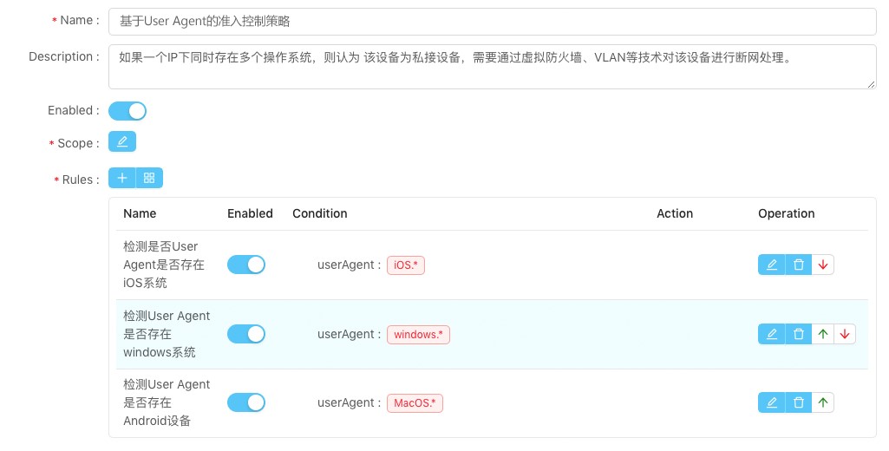Click the Scope edit pencil button
The width and height of the screenshot is (889, 451).
tap(122, 142)
